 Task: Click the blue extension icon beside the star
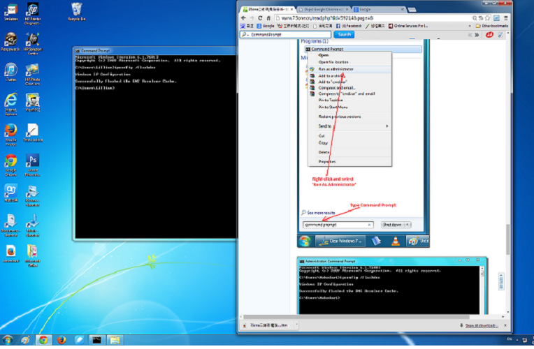(496, 18)
